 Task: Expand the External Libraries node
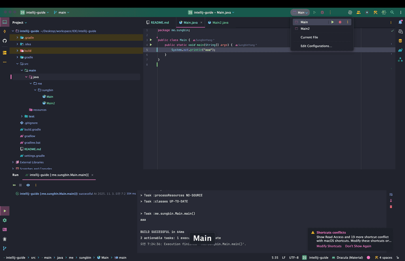pos(13,162)
